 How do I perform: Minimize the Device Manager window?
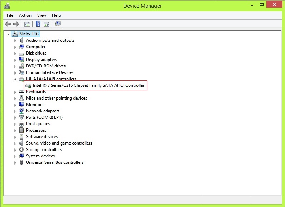(x=252, y=5)
